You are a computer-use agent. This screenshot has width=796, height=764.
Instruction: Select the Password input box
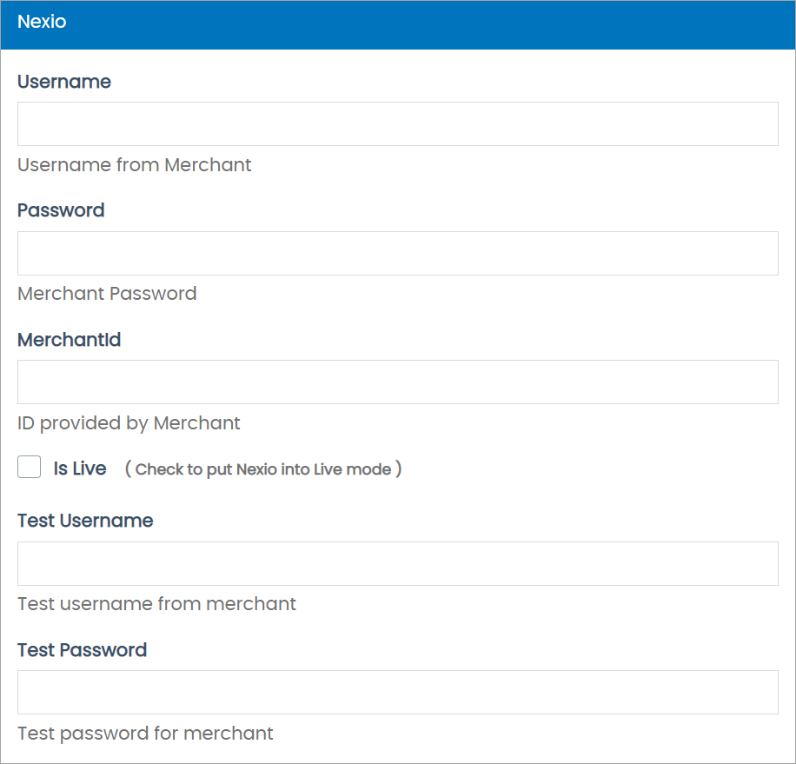click(x=397, y=253)
